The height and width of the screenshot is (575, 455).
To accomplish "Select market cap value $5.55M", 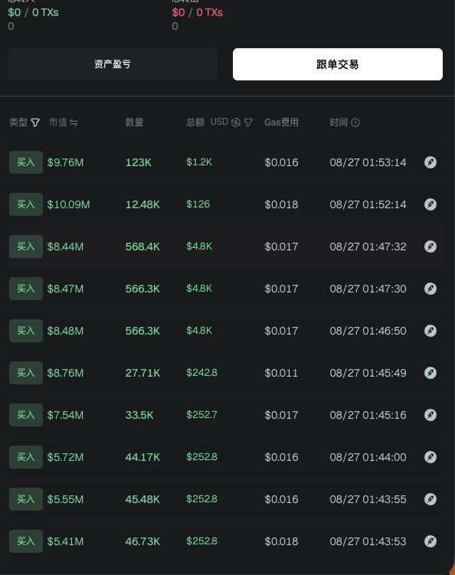I will [65, 499].
